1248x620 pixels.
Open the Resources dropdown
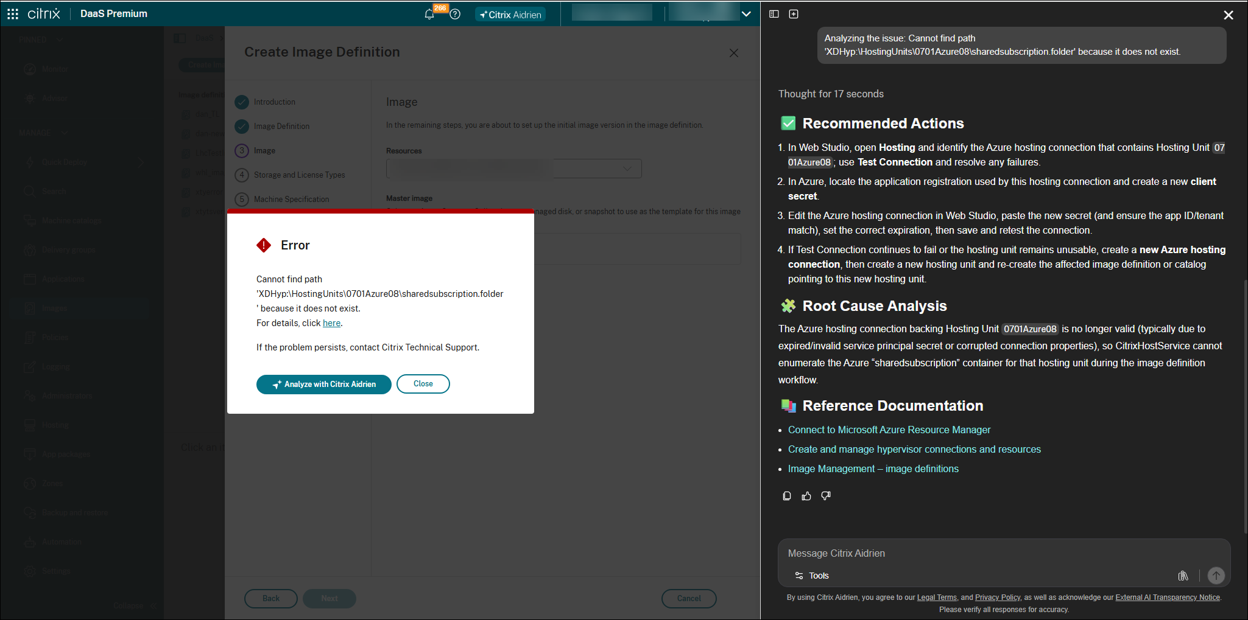[x=514, y=169]
